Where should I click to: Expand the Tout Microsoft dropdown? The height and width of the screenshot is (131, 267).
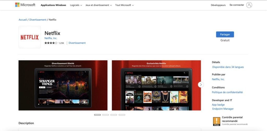tap(124, 5)
